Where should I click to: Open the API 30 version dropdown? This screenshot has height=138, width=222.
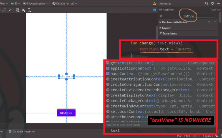pyautogui.click(x=16, y=4)
